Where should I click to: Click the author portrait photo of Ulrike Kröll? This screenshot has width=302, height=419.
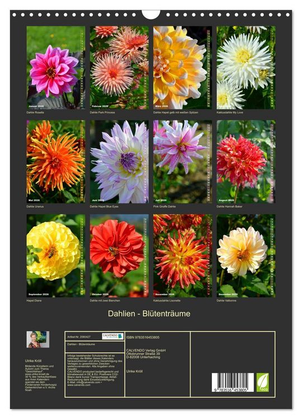[x=37, y=339]
